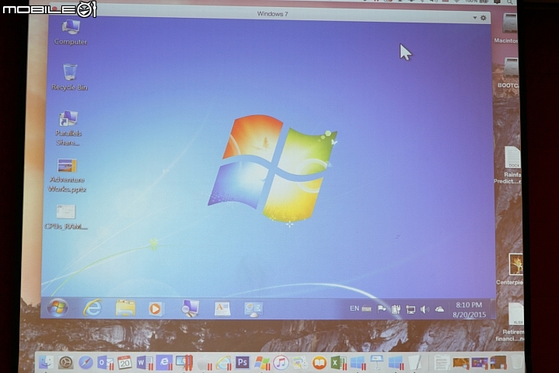This screenshot has height=373, width=559.
Task: Open the Windows Start menu orb
Action: pyautogui.click(x=57, y=308)
